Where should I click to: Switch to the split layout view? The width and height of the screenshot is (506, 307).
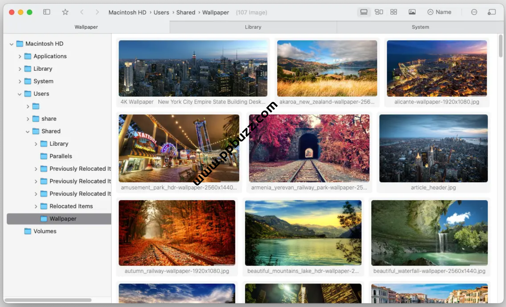(379, 12)
